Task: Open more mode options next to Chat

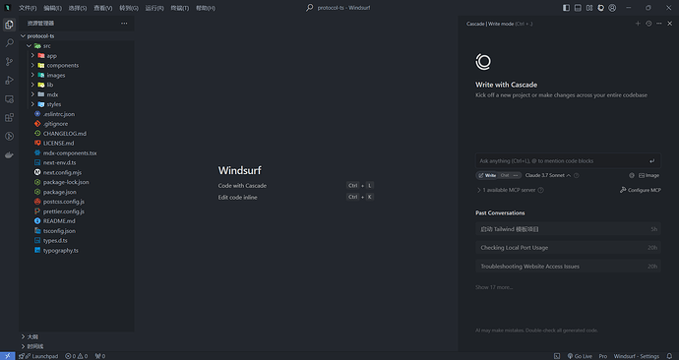Action: pyautogui.click(x=516, y=175)
